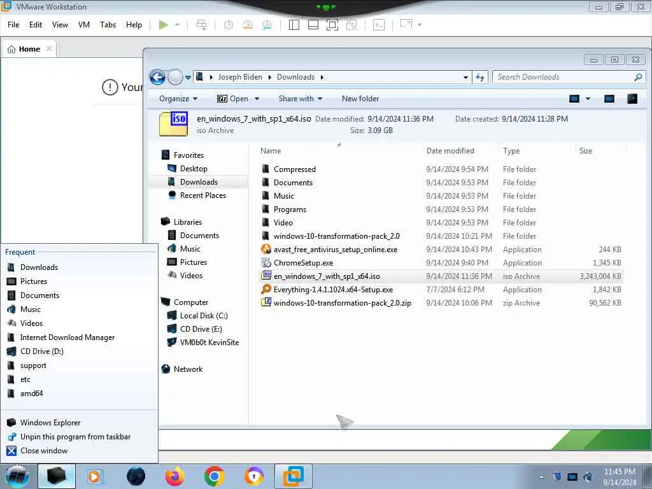This screenshot has height=489, width=652.
Task: Click the refresh button beside address bar
Action: coord(480,77)
